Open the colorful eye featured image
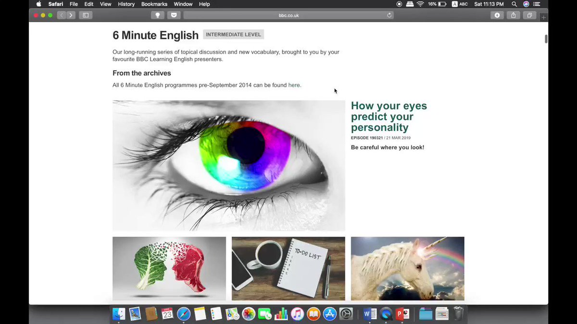This screenshot has width=577, height=324. tap(229, 166)
